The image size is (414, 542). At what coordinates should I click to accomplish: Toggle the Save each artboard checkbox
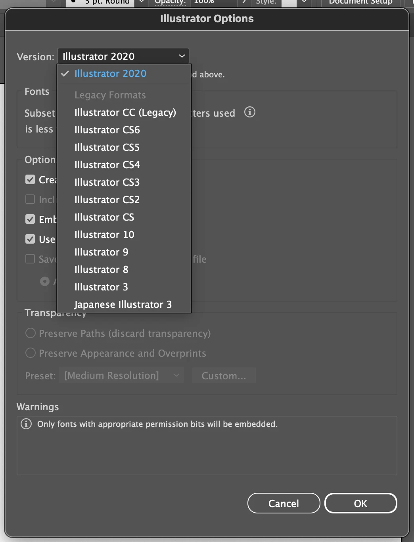pyautogui.click(x=30, y=259)
